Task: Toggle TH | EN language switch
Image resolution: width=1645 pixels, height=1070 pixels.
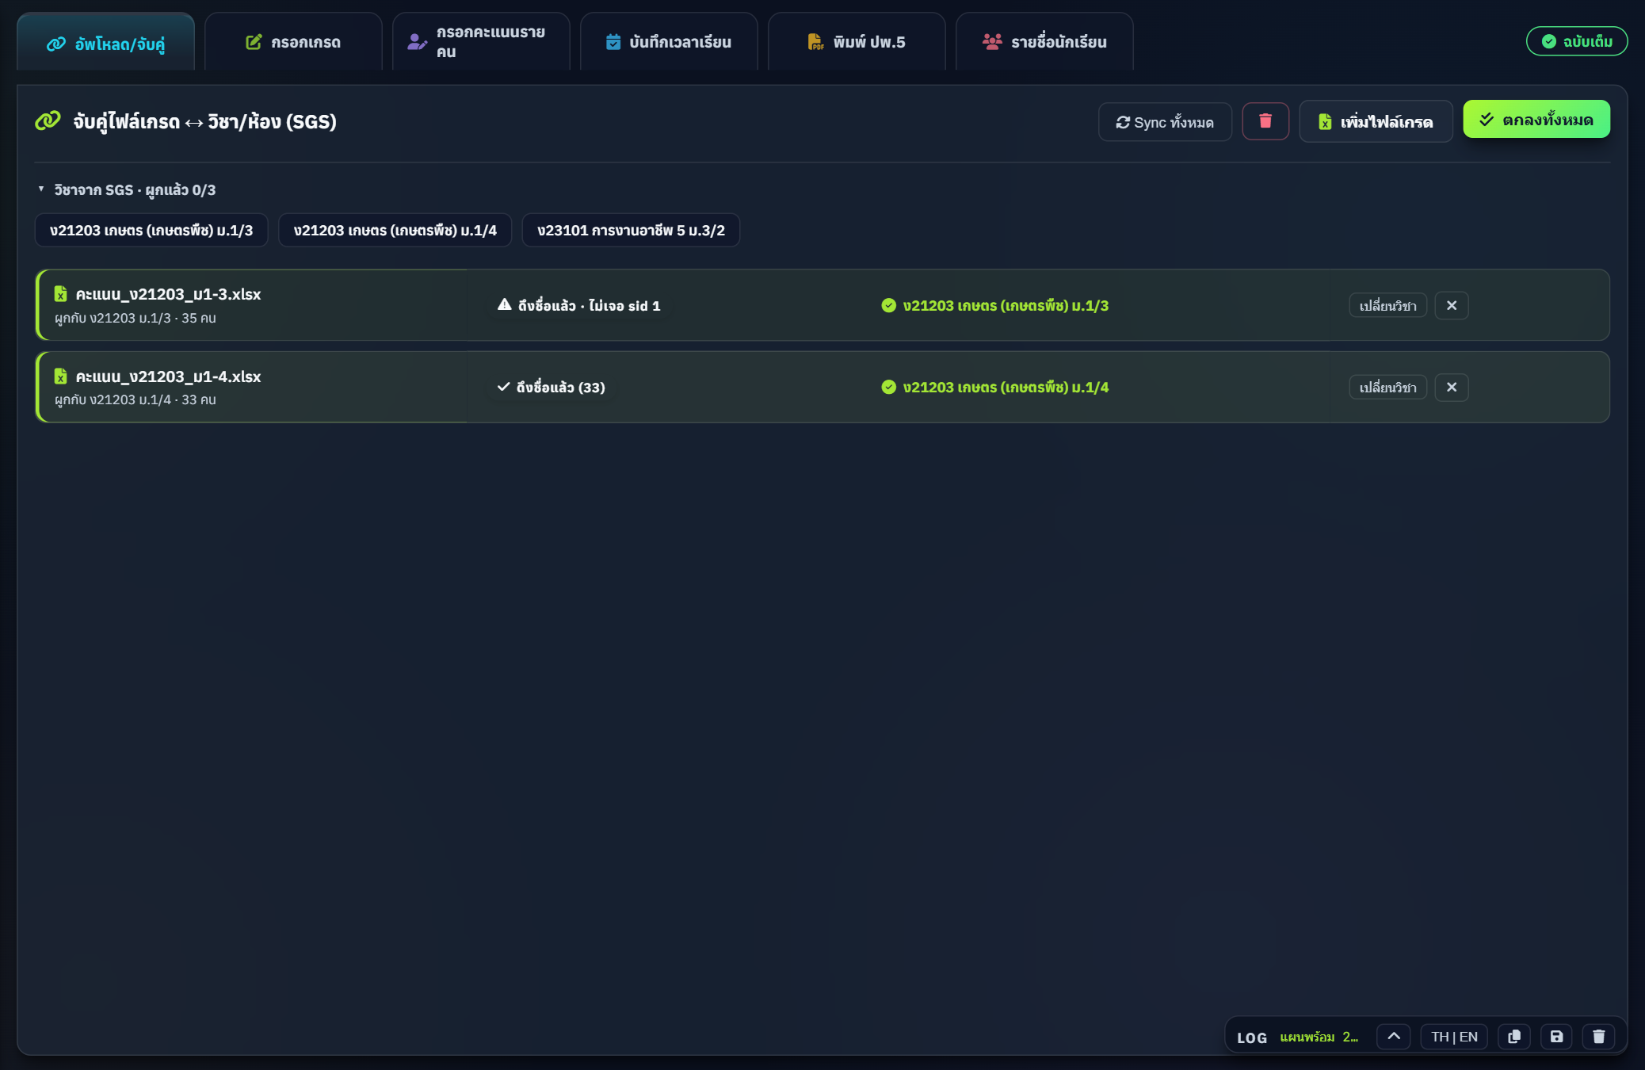Action: click(1454, 1037)
